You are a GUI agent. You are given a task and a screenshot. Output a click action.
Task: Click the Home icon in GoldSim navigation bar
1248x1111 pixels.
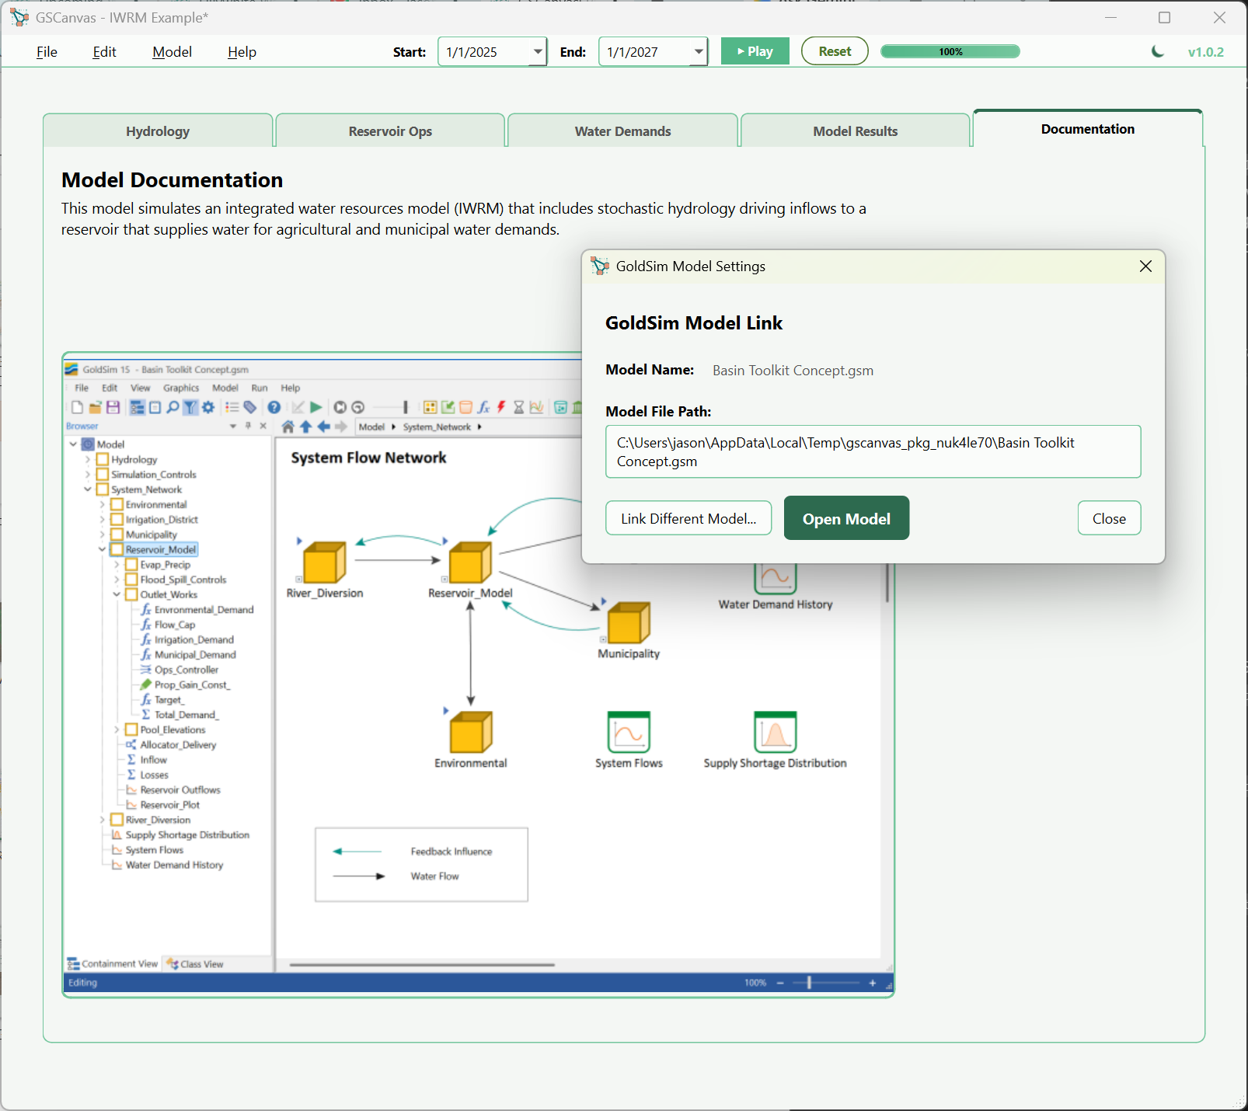click(288, 427)
